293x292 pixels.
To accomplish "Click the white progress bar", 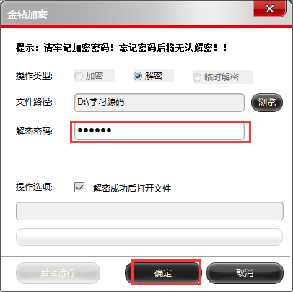I will pyautogui.click(x=149, y=237).
